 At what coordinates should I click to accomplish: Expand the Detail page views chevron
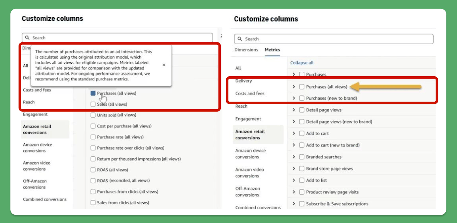tap(294, 110)
